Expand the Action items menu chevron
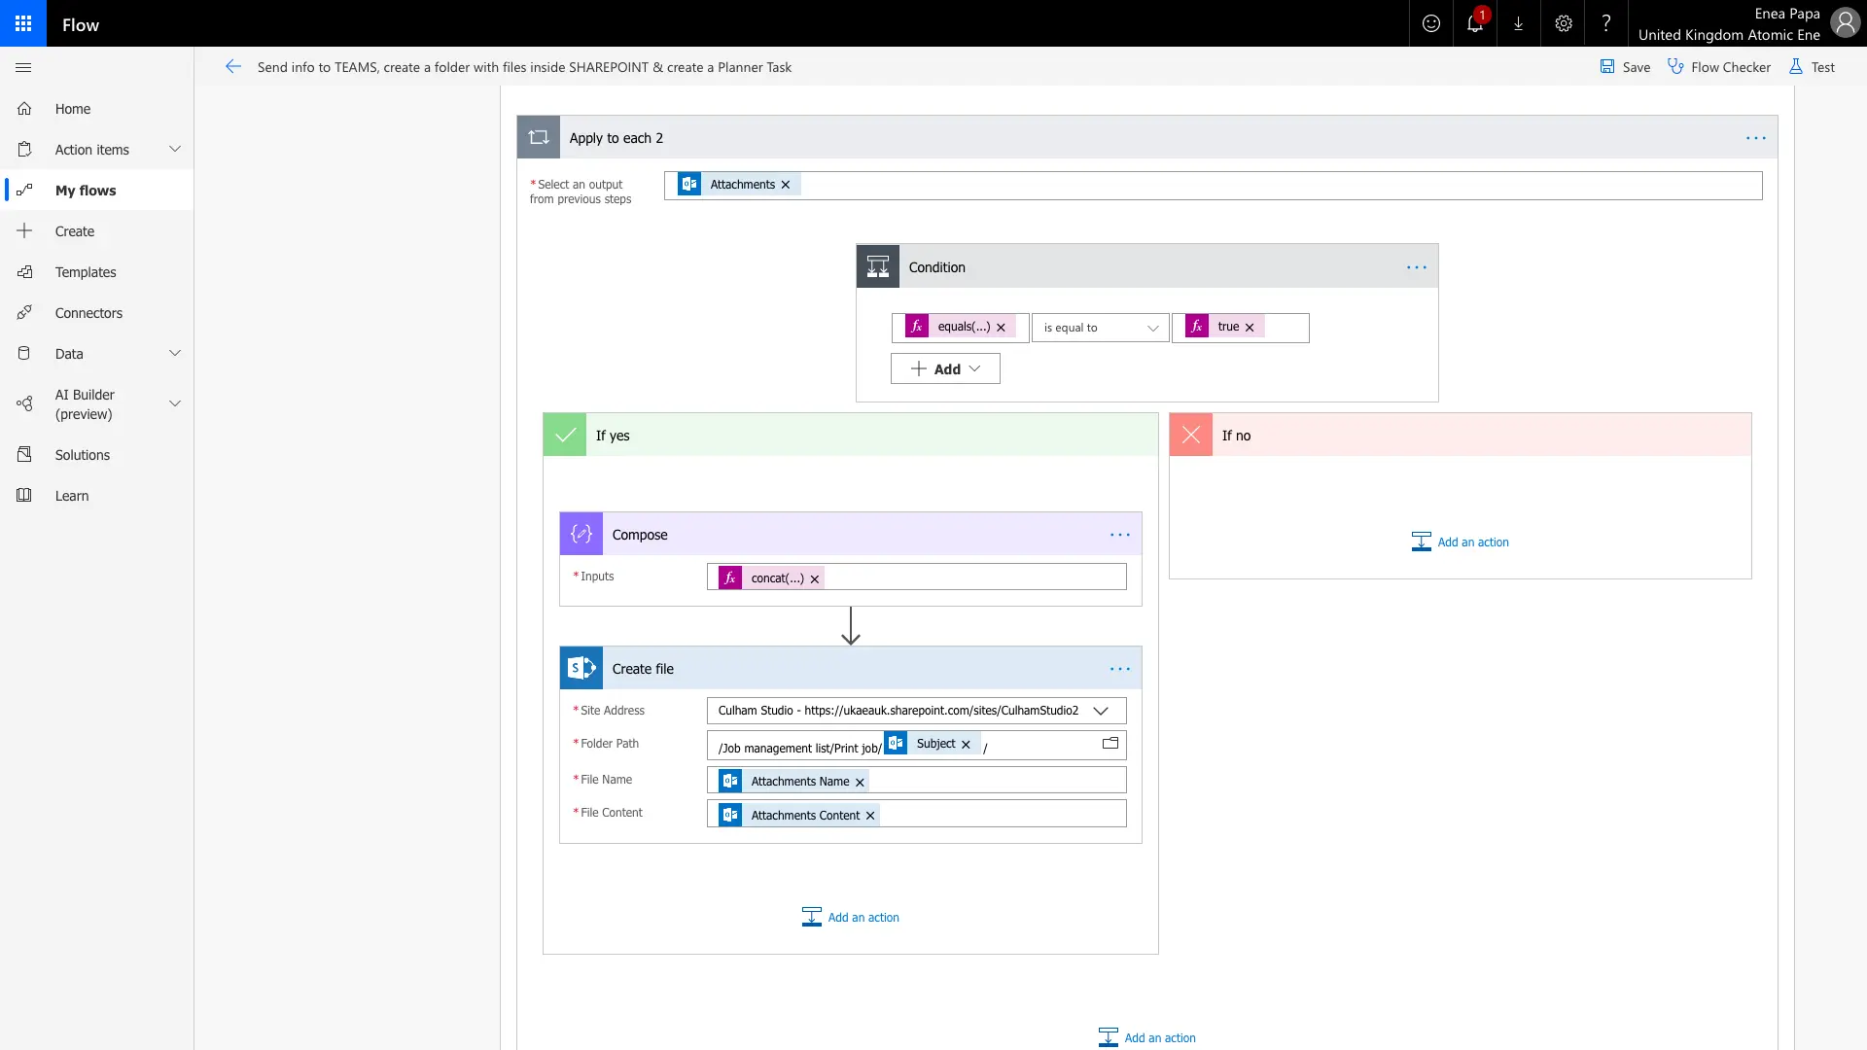Viewport: 1867px width, 1050px height. pos(175,150)
